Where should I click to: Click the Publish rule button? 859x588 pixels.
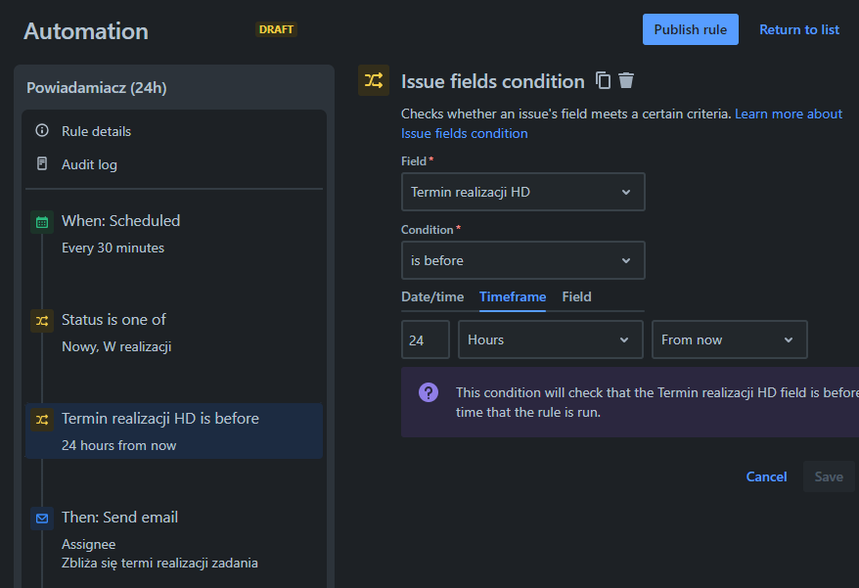690,29
